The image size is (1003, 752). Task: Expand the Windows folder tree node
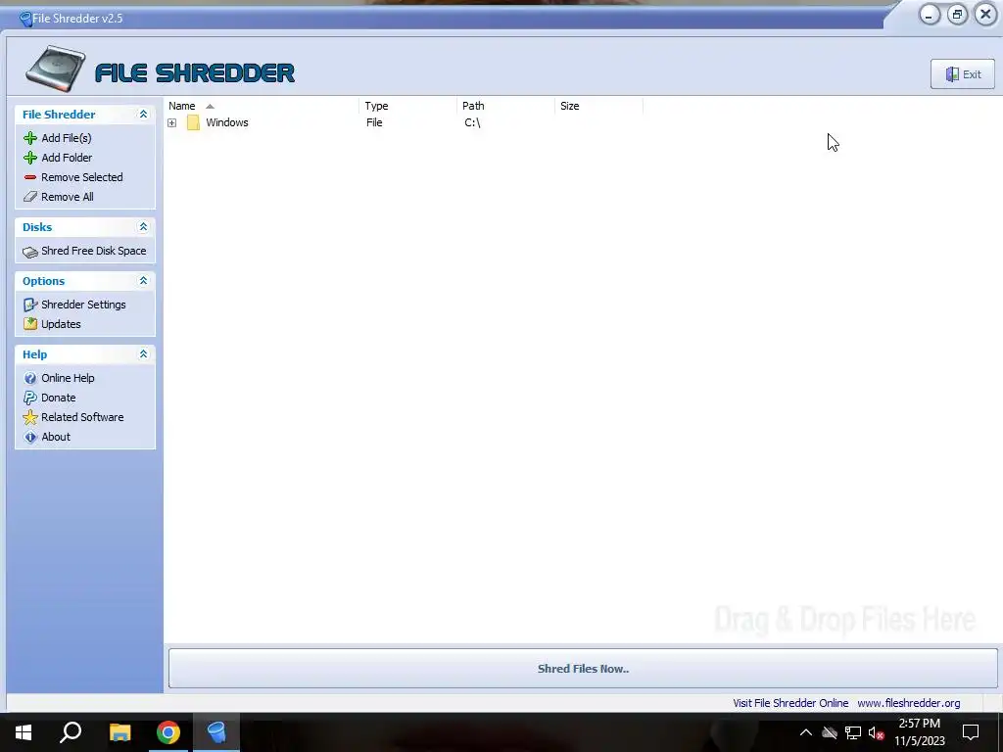click(x=172, y=122)
